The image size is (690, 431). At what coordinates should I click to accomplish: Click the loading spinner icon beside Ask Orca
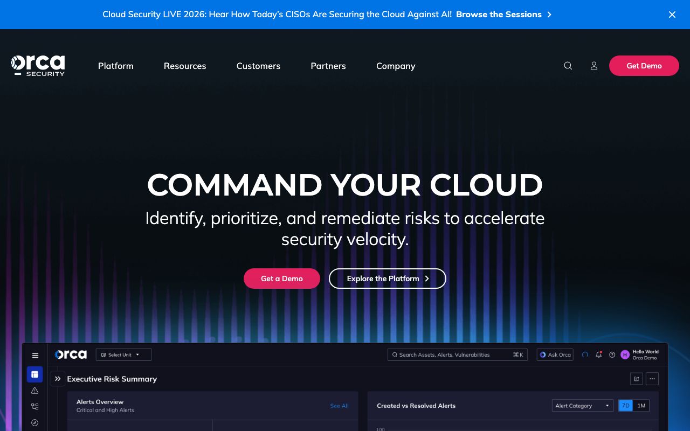coord(585,354)
